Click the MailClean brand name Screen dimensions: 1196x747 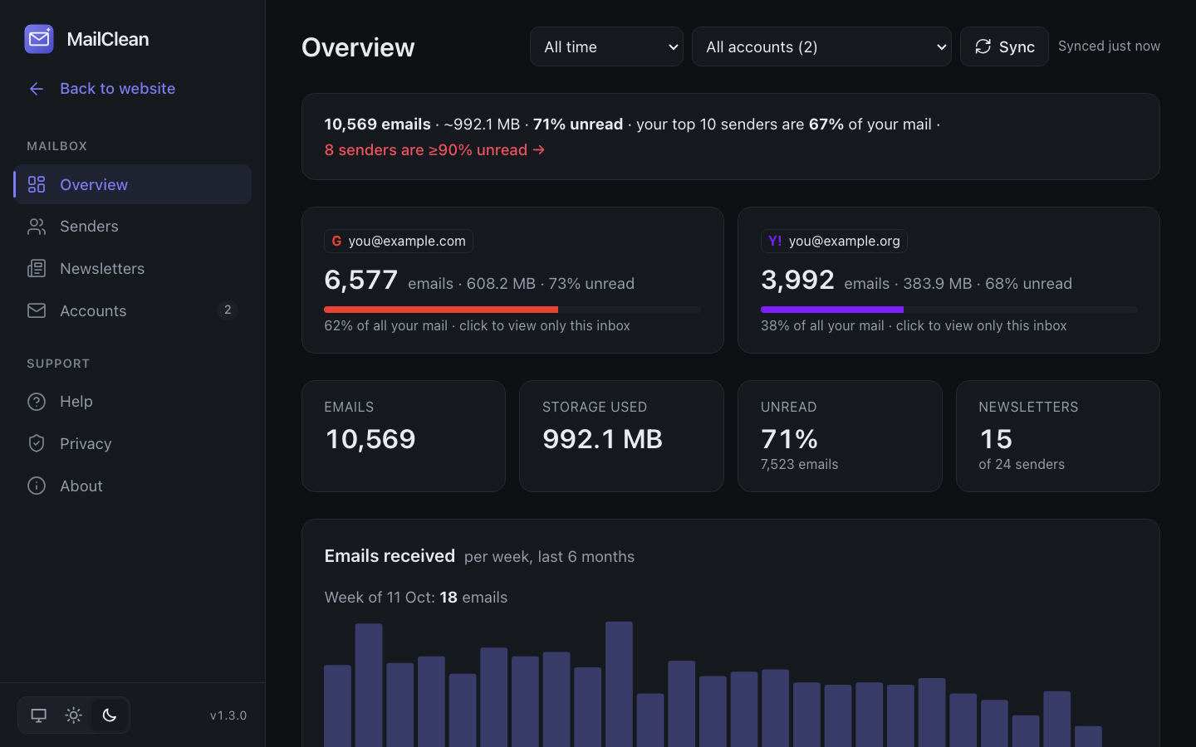(x=108, y=39)
